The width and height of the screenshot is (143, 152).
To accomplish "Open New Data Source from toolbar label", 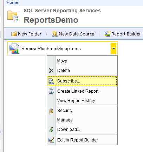I will pyautogui.click(x=76, y=34).
